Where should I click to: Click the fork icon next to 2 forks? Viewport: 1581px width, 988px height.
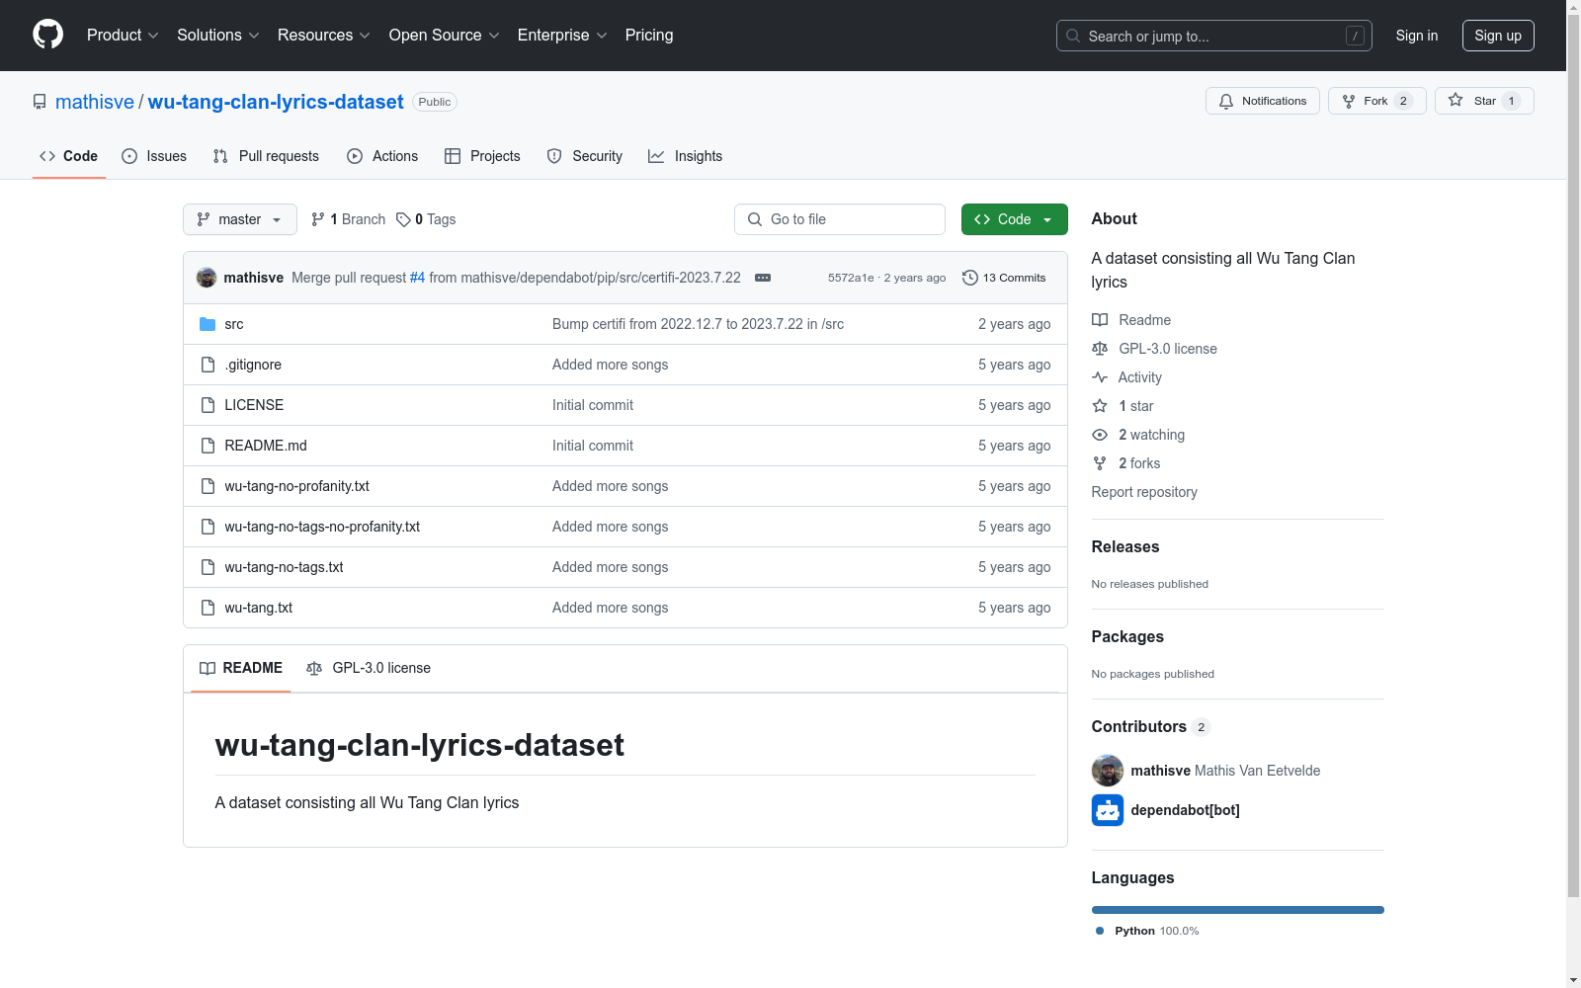[1100, 463]
